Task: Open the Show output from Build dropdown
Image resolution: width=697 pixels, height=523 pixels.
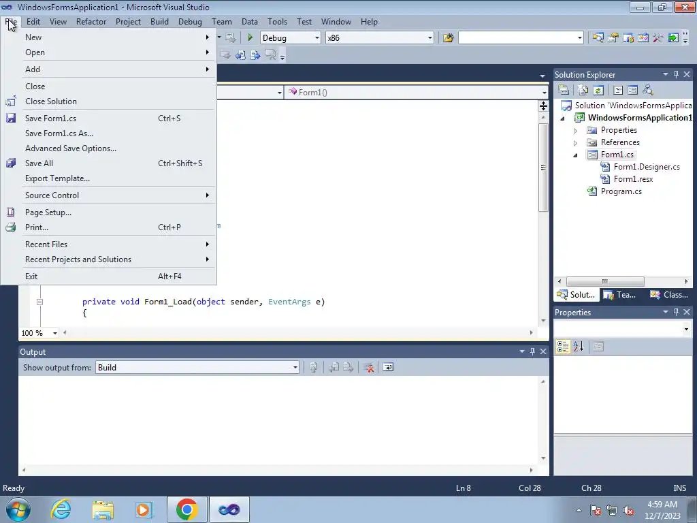Action: coord(295,367)
